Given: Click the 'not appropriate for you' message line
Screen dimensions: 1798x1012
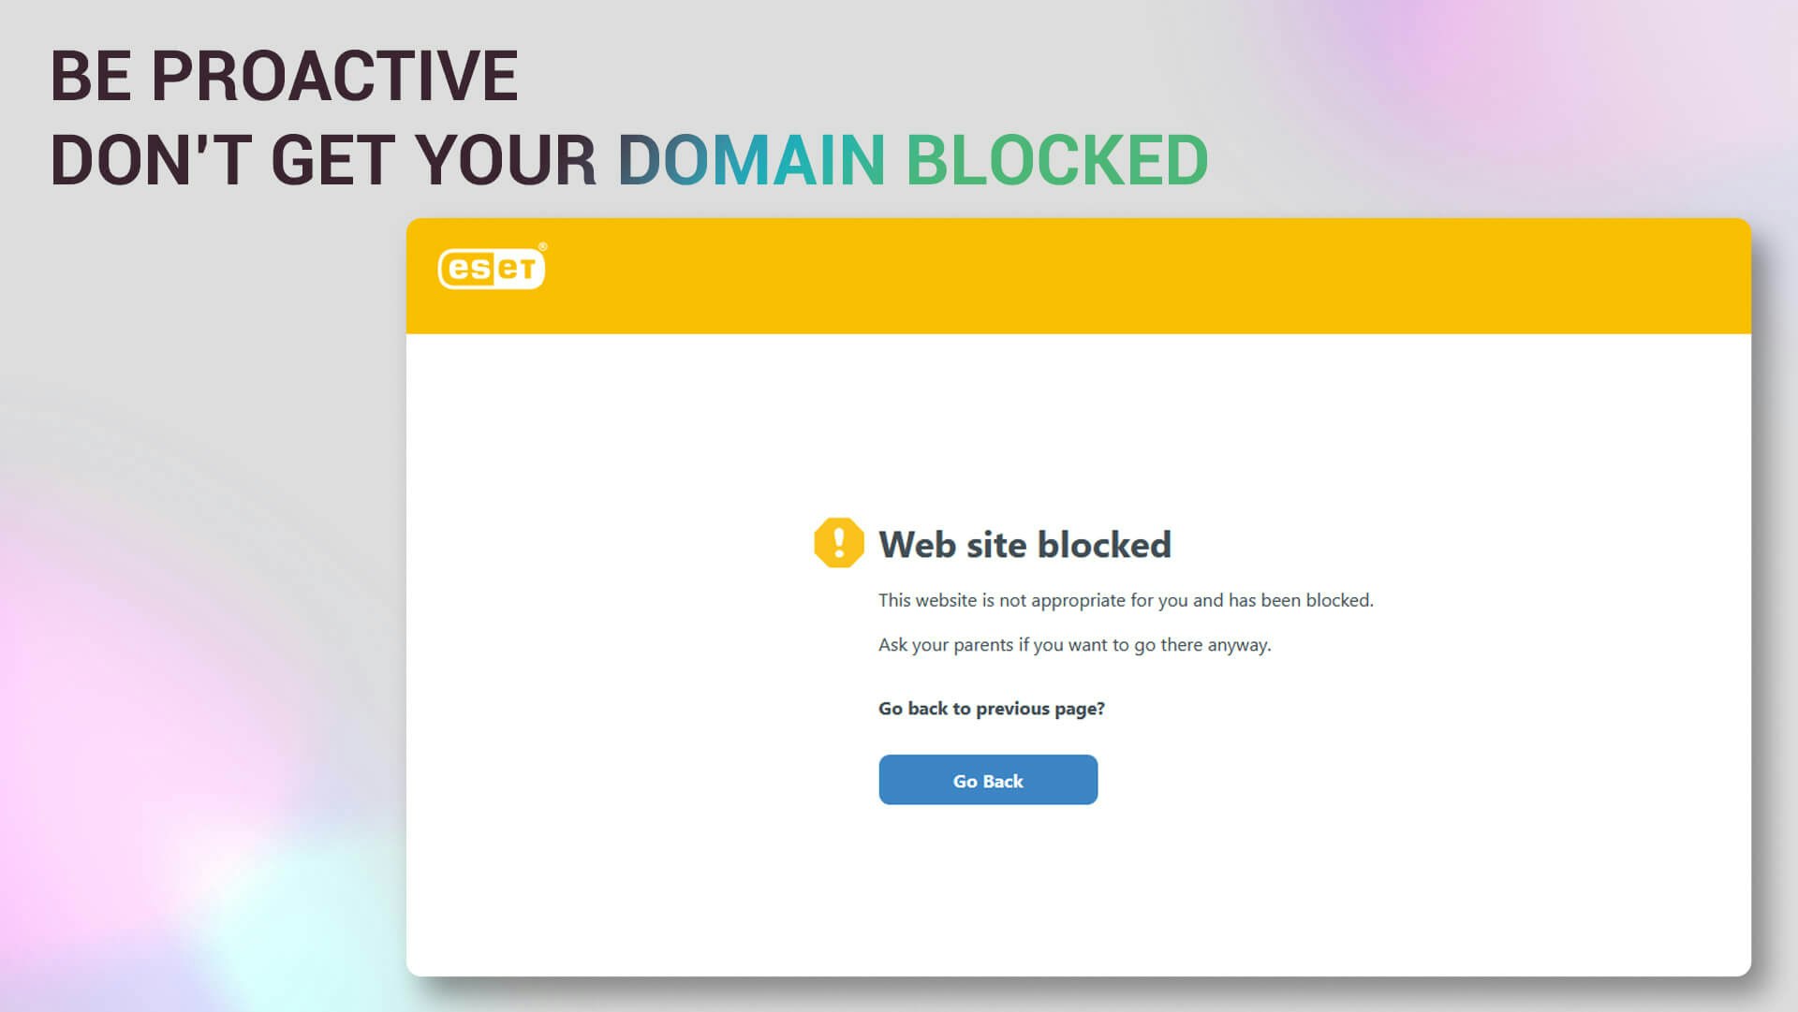Looking at the screenshot, I should (x=1125, y=600).
